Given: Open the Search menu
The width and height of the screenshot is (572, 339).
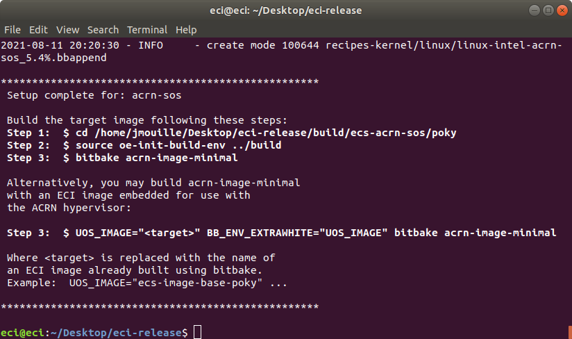Looking at the screenshot, I should click(x=103, y=30).
